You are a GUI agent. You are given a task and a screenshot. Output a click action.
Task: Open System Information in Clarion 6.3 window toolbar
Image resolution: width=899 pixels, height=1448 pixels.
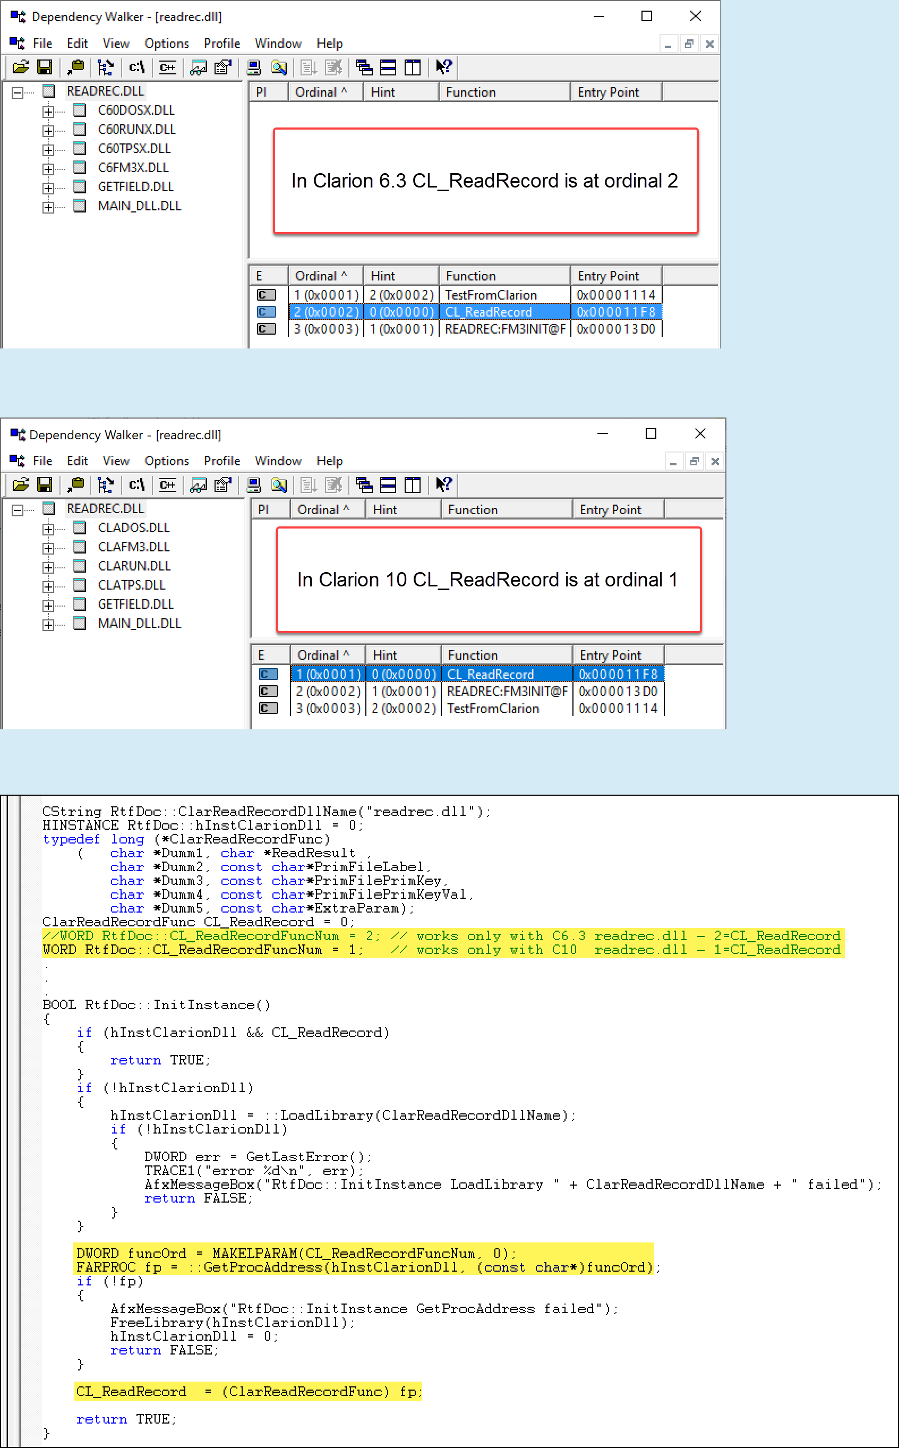(x=254, y=67)
